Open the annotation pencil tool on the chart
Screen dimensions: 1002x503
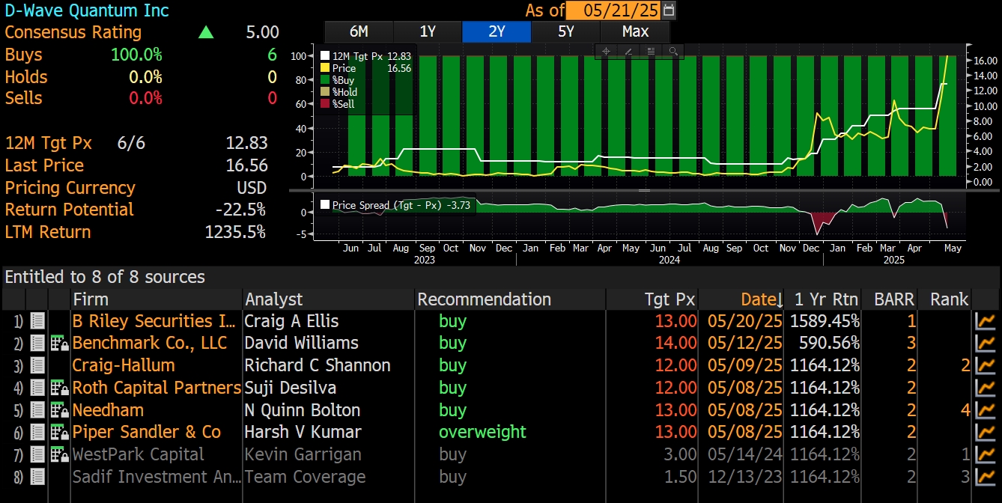pyautogui.click(x=628, y=52)
